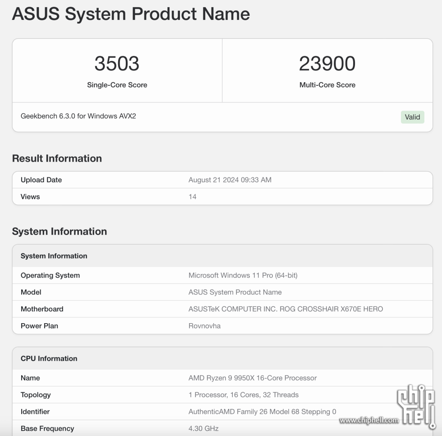442x436 pixels.
Task: Click the Name label under CPU Information
Action: tap(30, 378)
